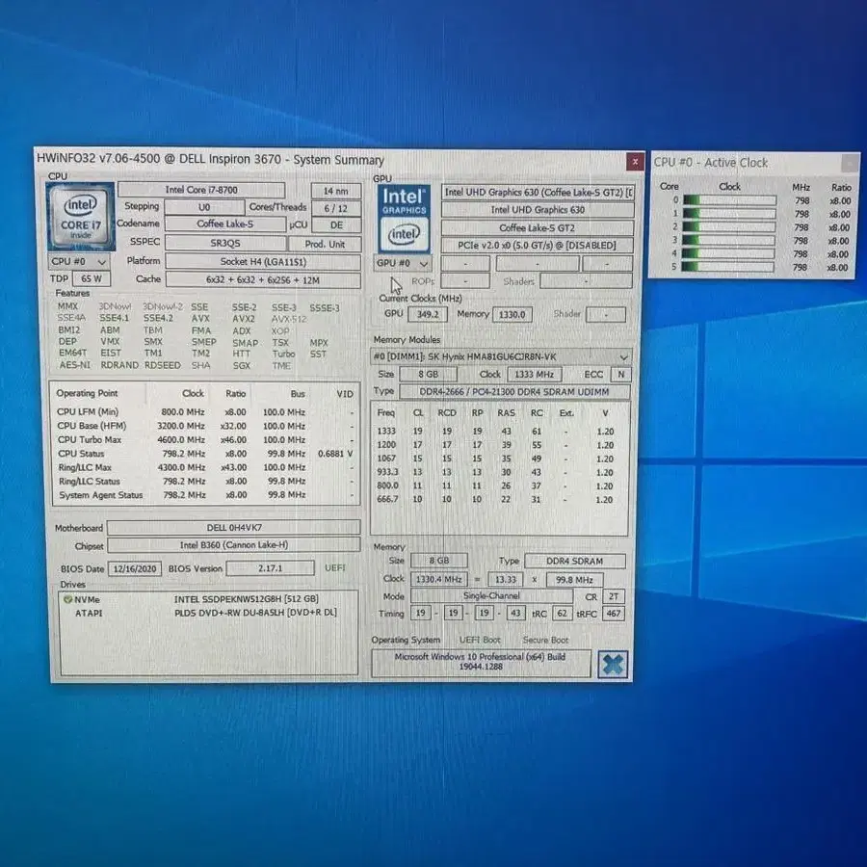Click the 1067 frequency row in timing table

496,459
